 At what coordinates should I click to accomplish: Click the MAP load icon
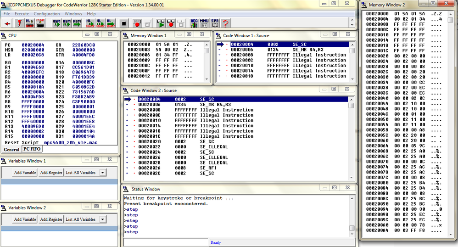40,23
